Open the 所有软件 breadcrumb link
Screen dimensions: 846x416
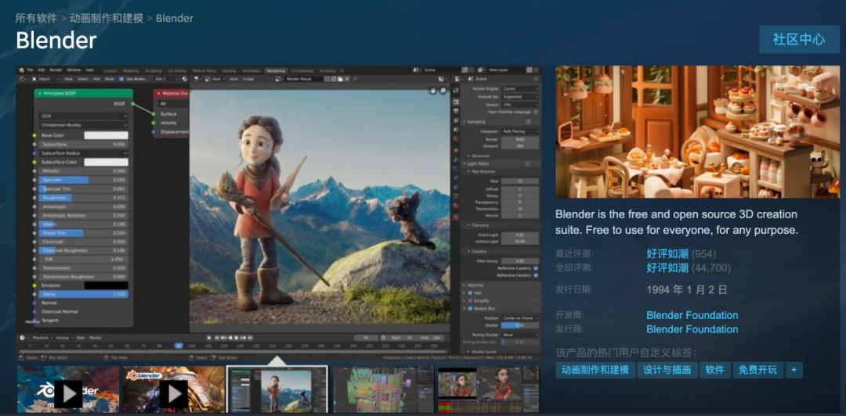pos(36,18)
